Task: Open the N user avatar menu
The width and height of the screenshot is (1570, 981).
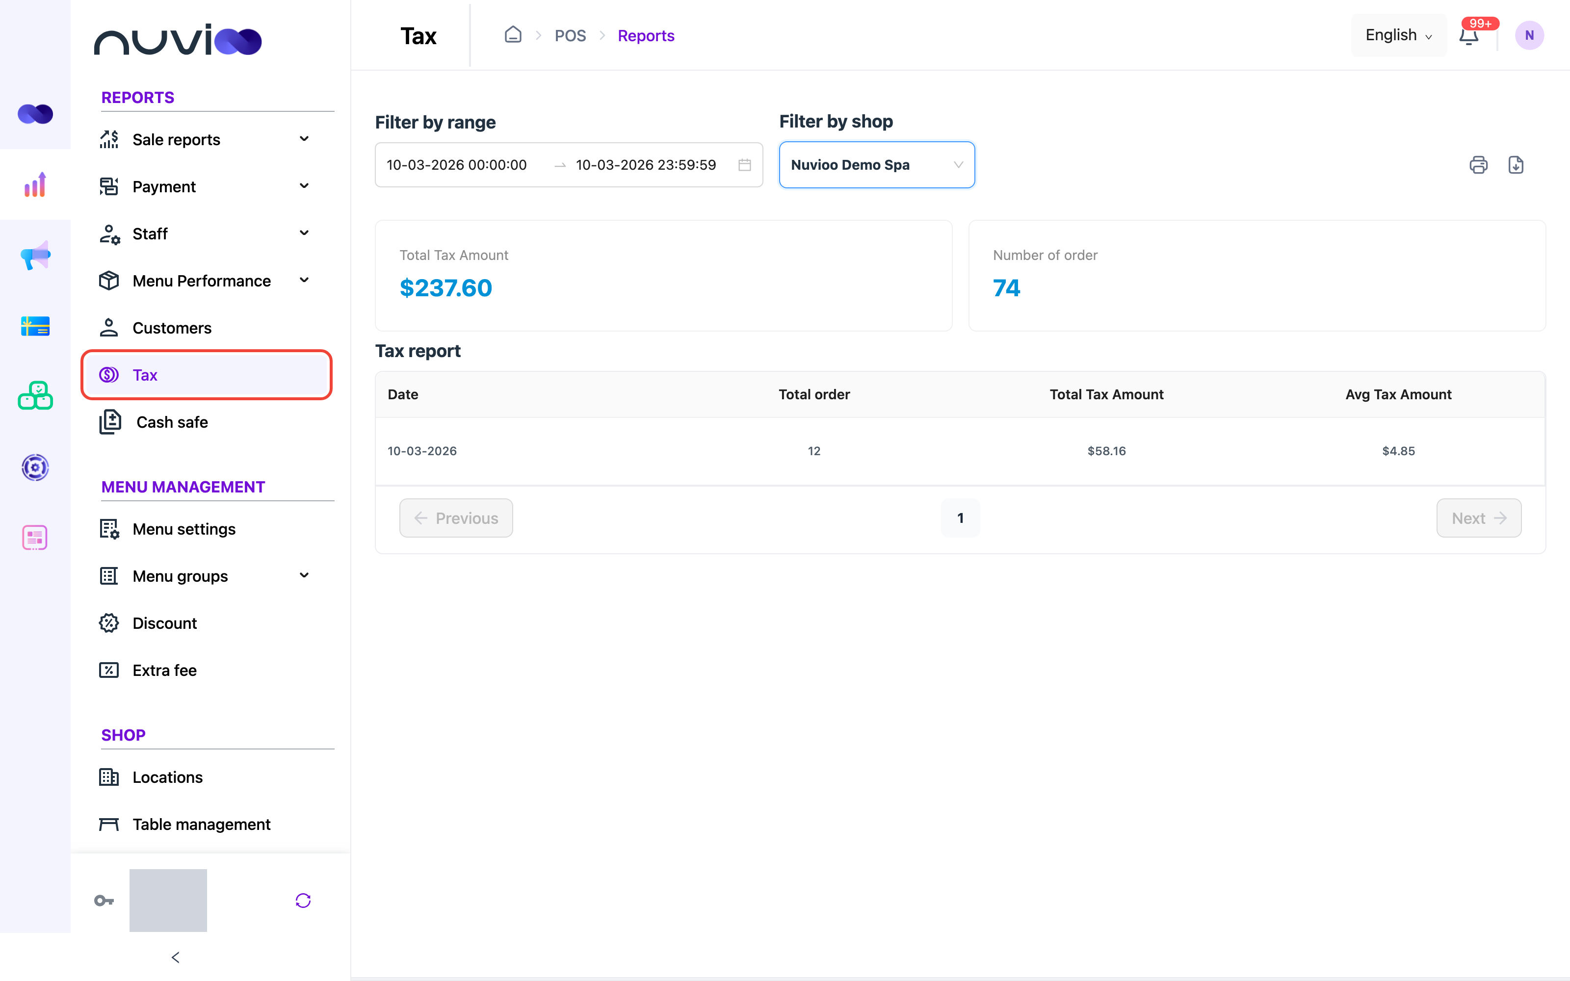Action: 1529,35
